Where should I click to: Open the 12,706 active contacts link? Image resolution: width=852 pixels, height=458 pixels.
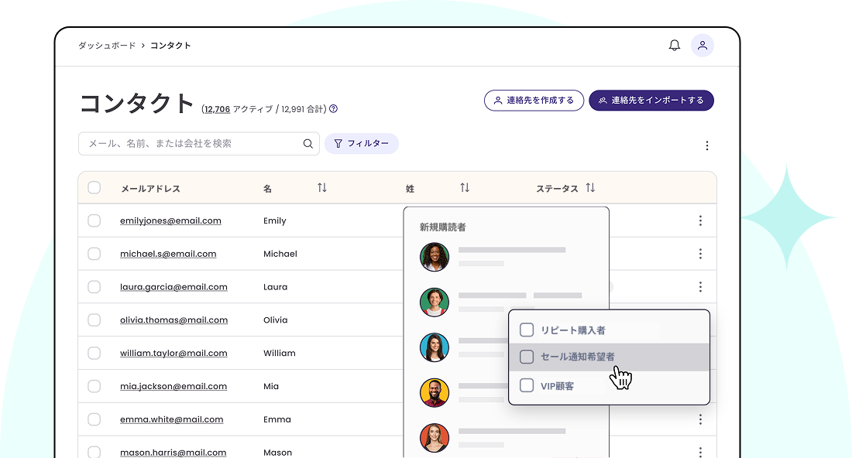click(218, 109)
